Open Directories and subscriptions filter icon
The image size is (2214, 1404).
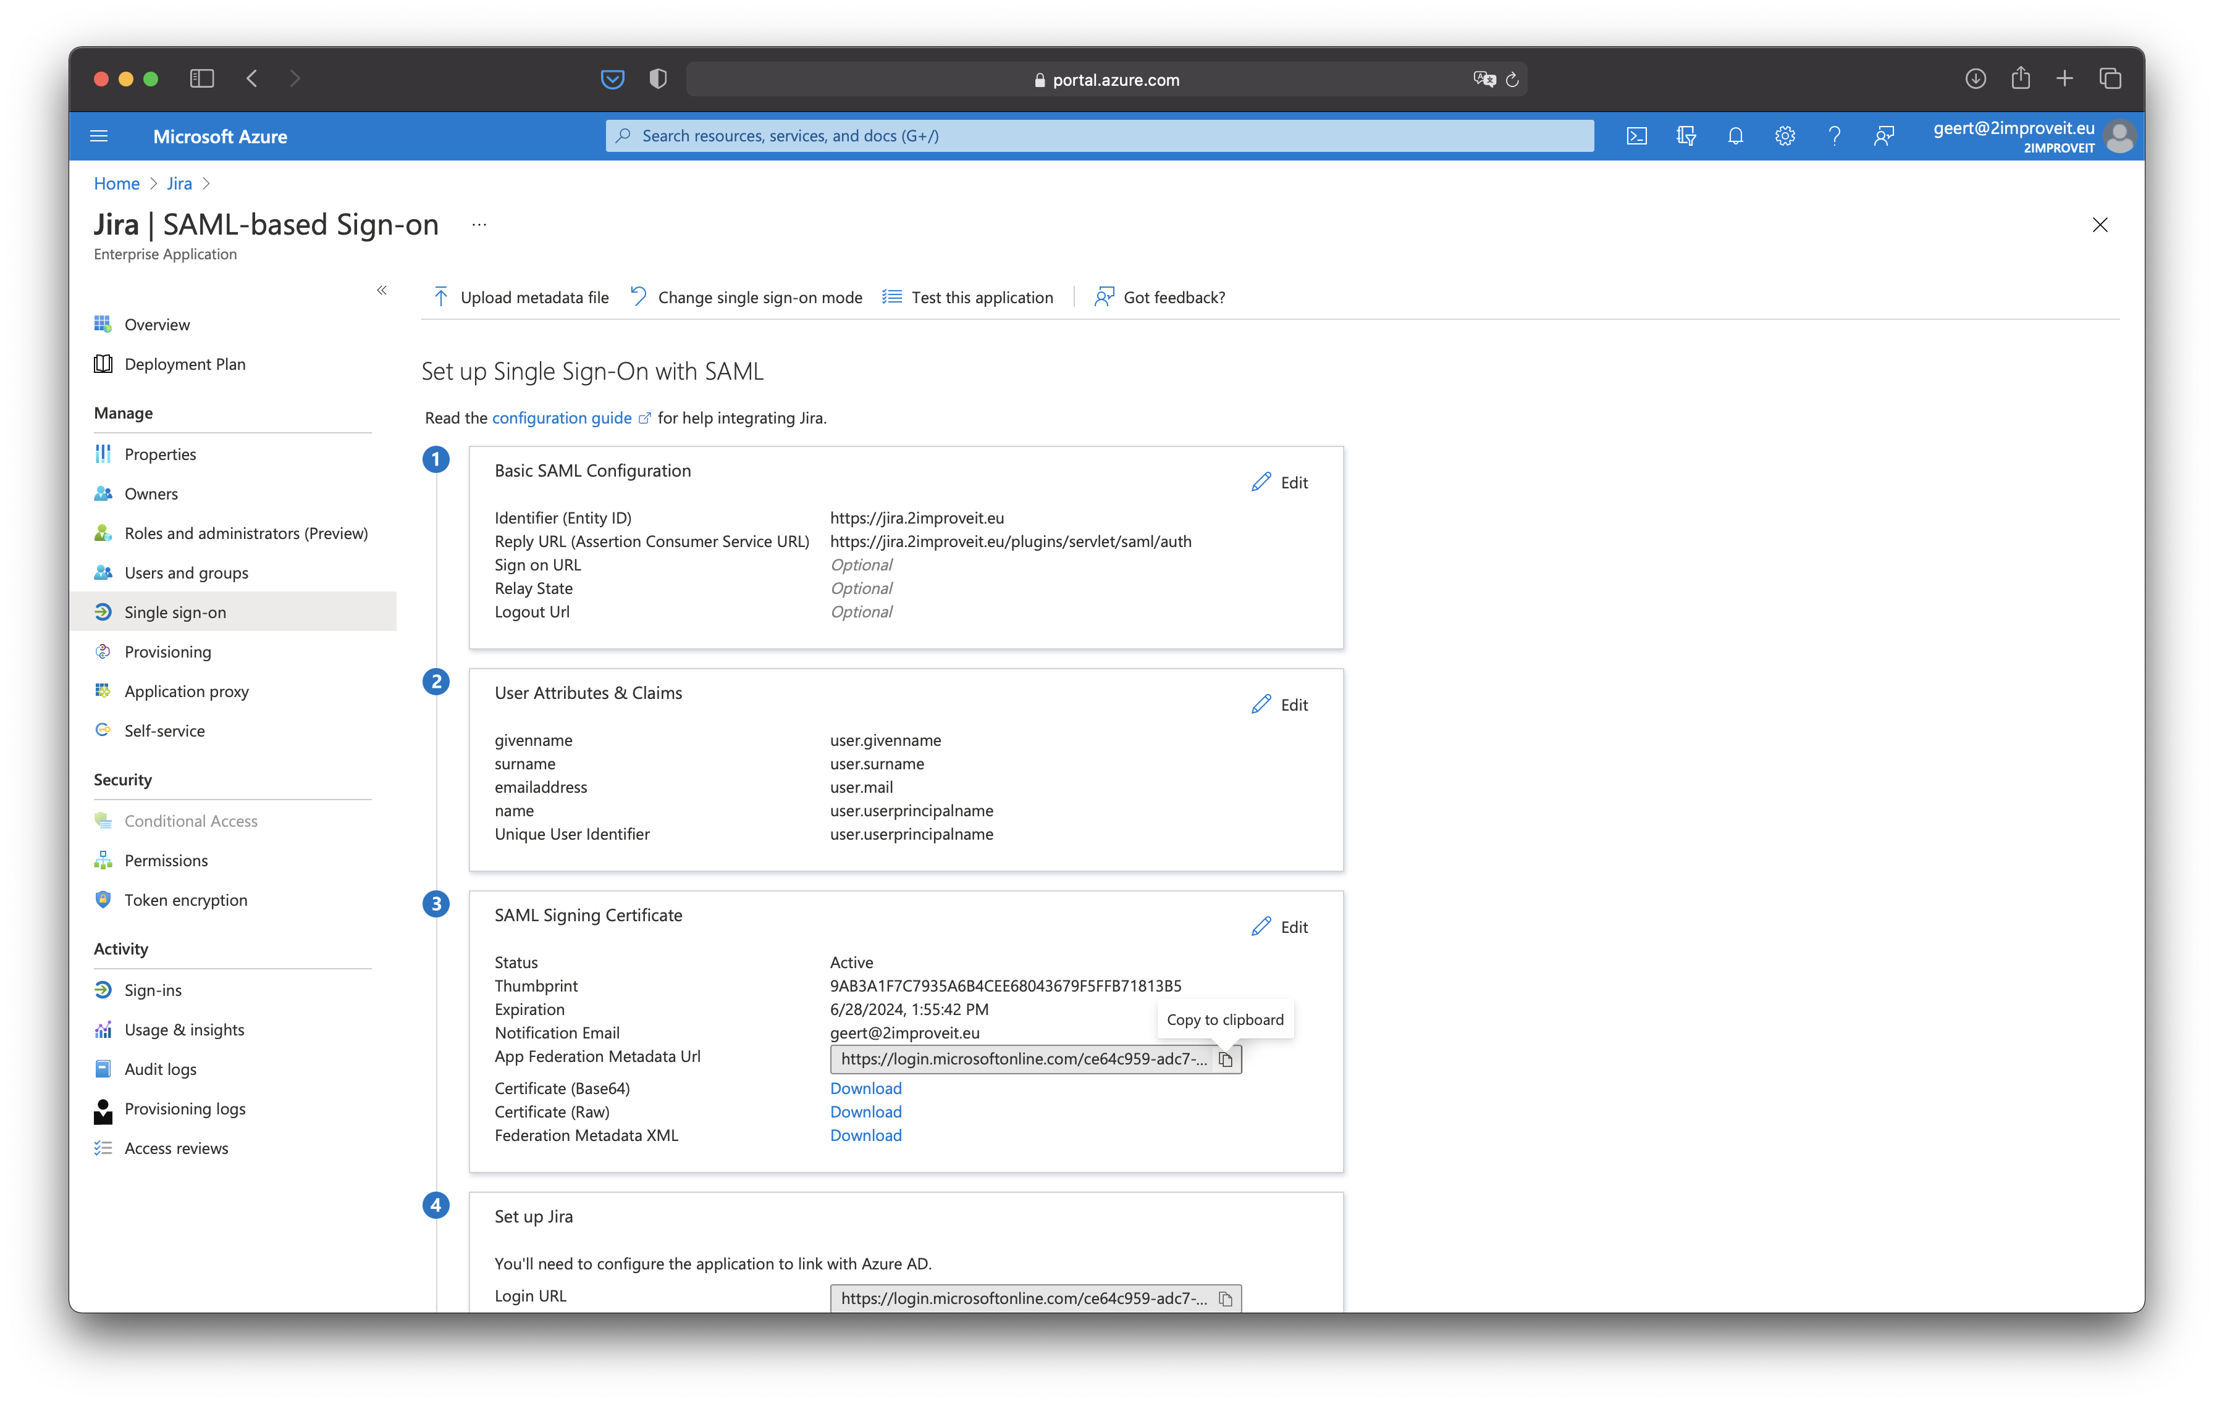tap(1685, 136)
